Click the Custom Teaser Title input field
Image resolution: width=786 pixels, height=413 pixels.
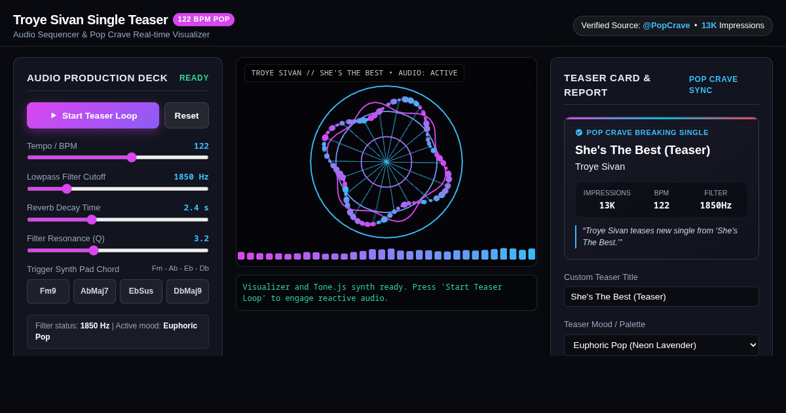point(662,296)
